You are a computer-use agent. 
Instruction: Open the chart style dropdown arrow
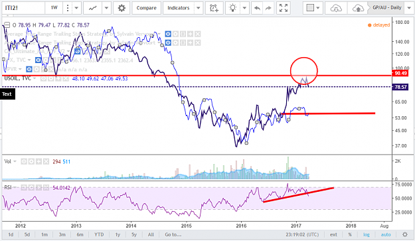pos(106,8)
